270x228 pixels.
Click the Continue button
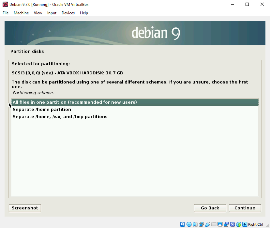click(x=245, y=208)
